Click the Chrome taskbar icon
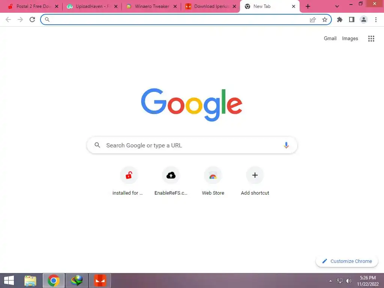The height and width of the screenshot is (288, 384). 53,280
